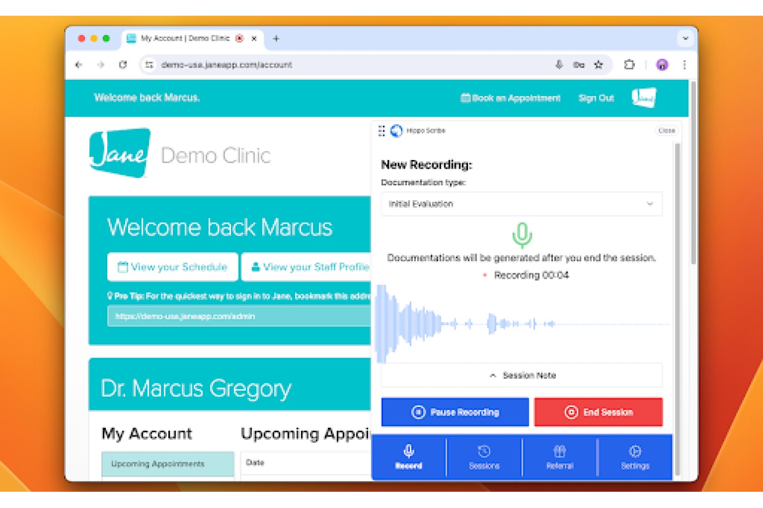Viewport: 763px width, 508px height.
Task: View site information icon in address bar
Action: [149, 65]
